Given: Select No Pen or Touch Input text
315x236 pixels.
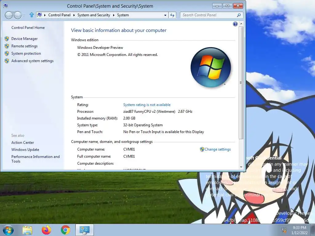Looking at the screenshot, I should (164, 132).
